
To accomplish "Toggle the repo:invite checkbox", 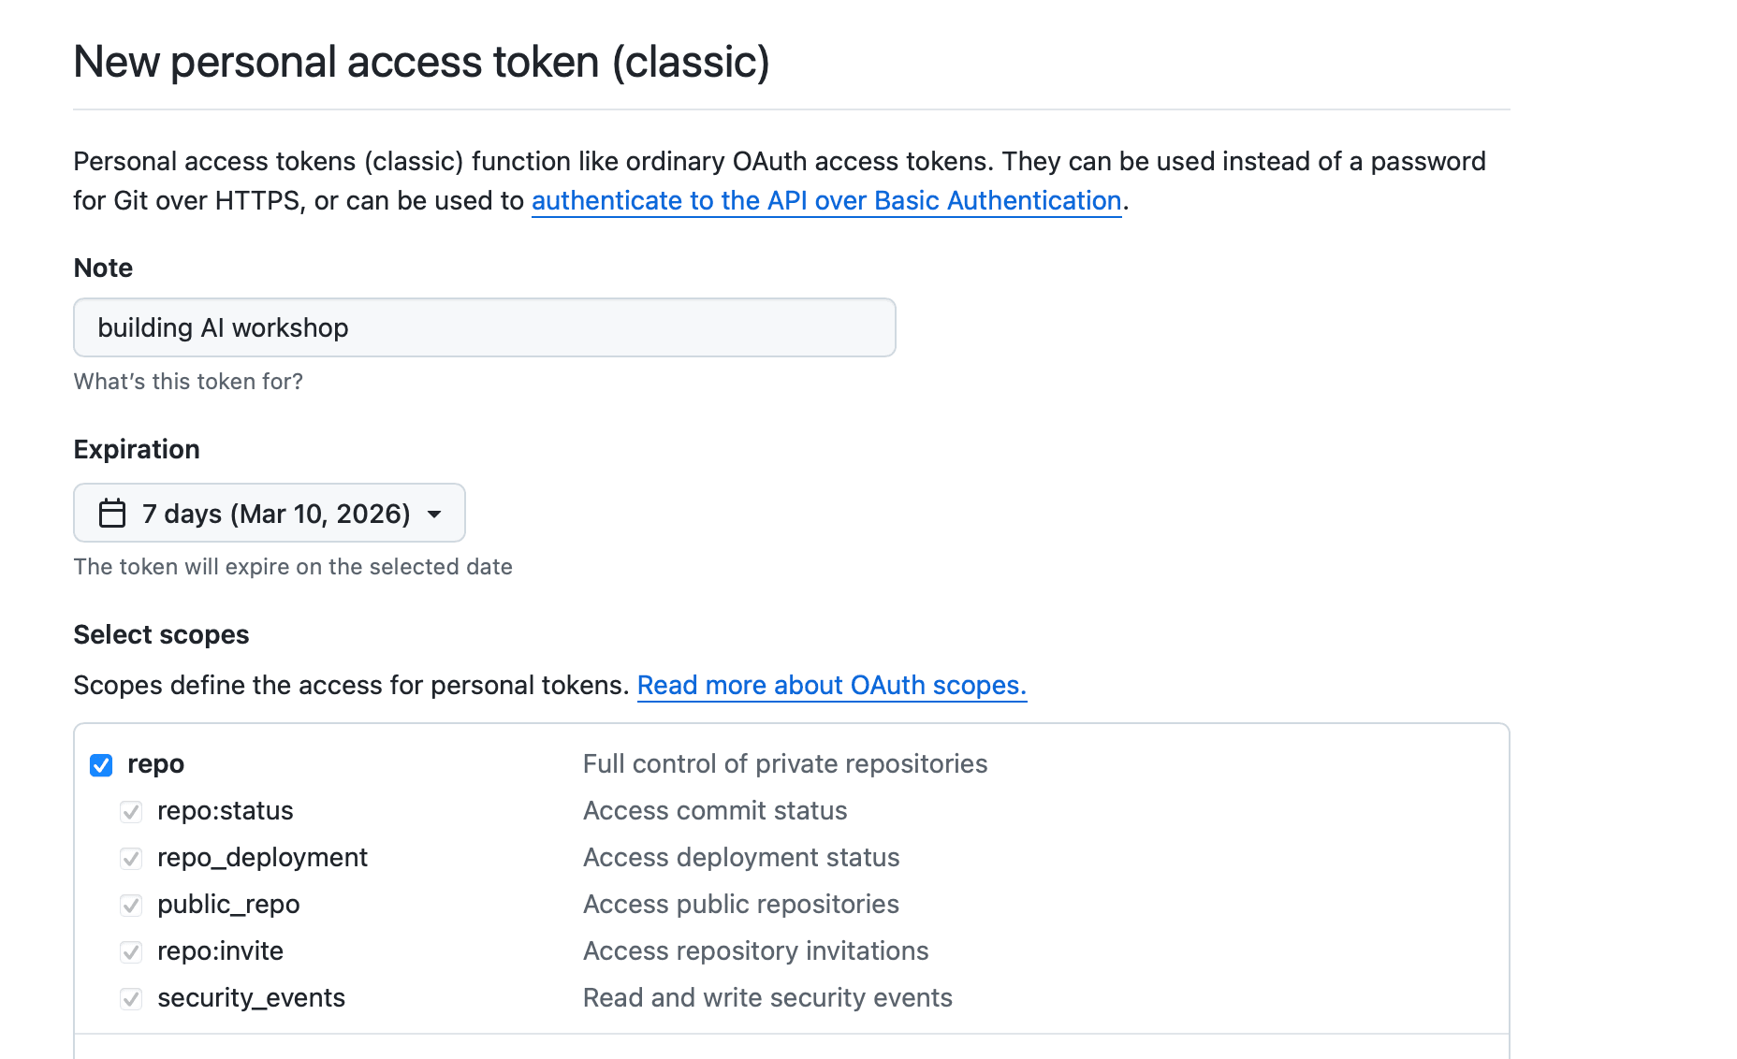I will pyautogui.click(x=131, y=951).
